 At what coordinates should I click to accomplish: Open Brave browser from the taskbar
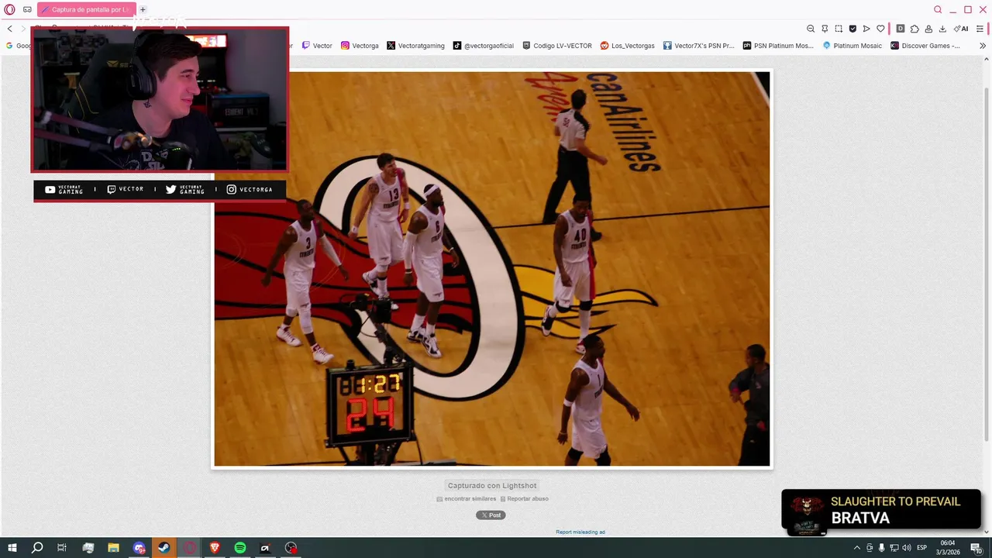(215, 548)
